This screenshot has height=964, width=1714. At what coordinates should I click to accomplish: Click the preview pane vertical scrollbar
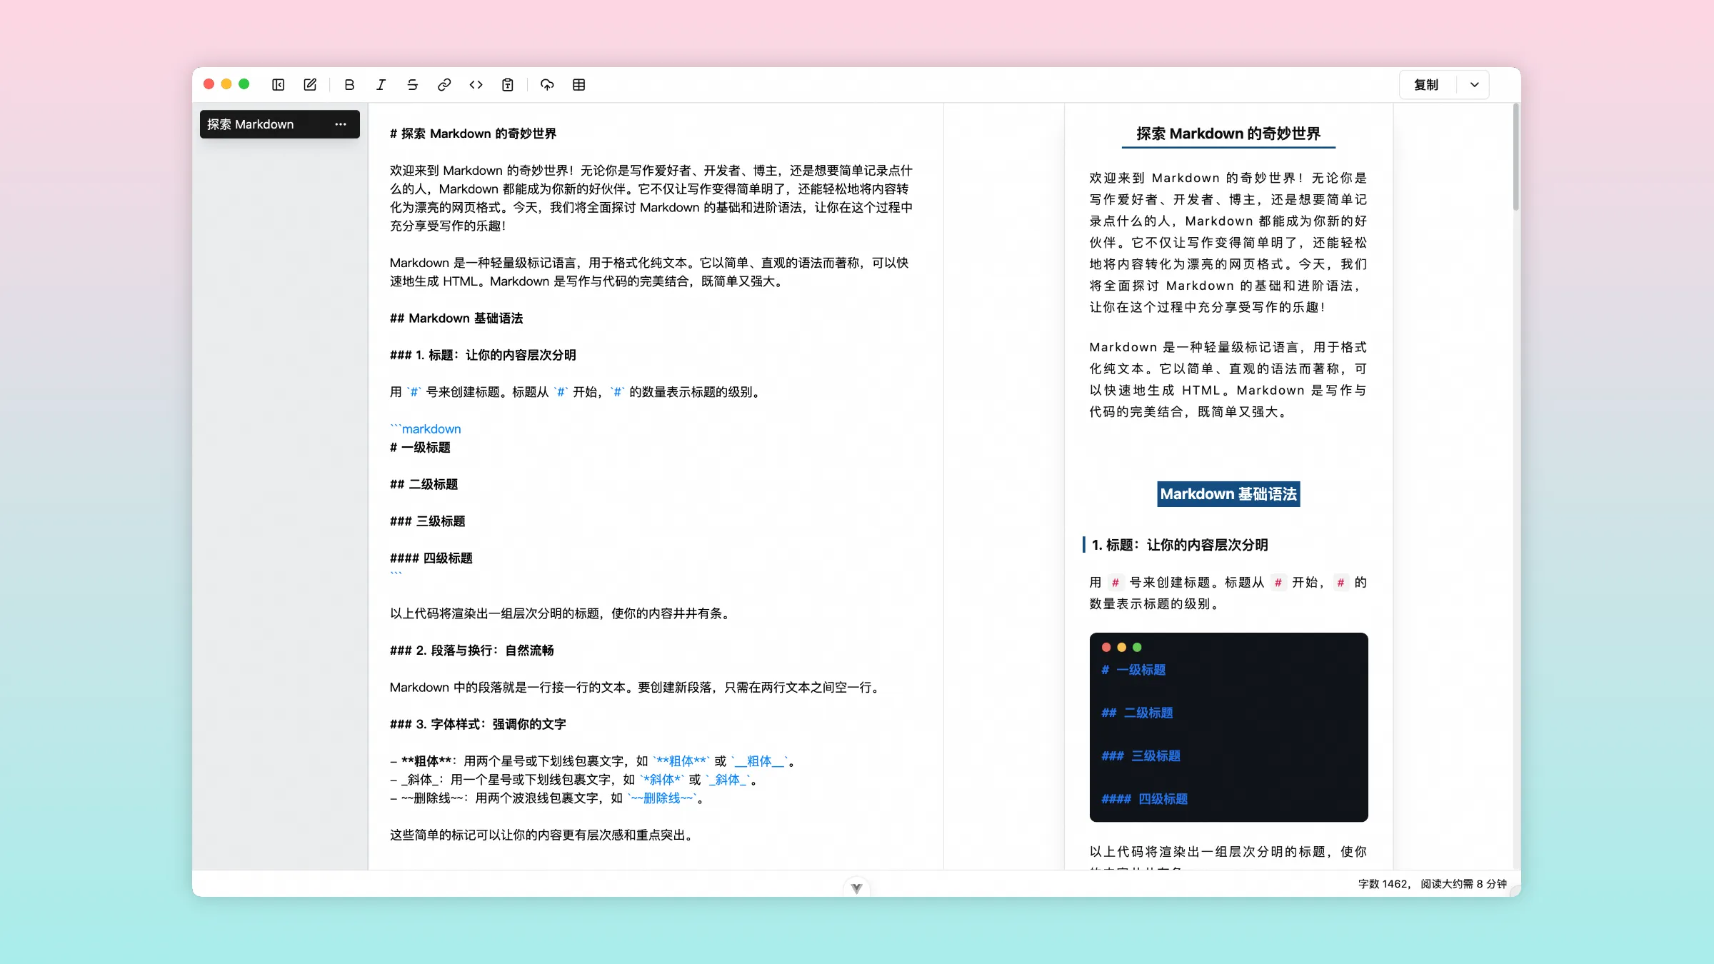pyautogui.click(x=1515, y=157)
